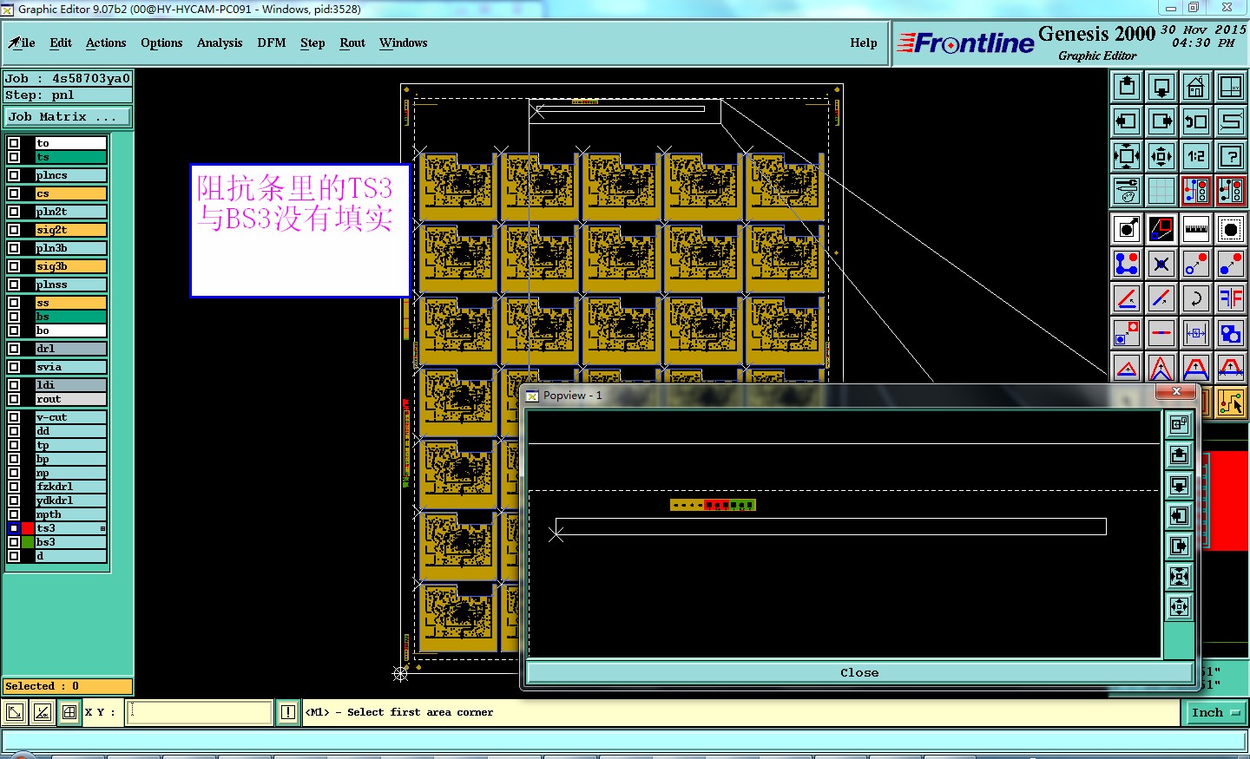Open the question mark help icon
The width and height of the screenshot is (1250, 759).
tap(1231, 156)
